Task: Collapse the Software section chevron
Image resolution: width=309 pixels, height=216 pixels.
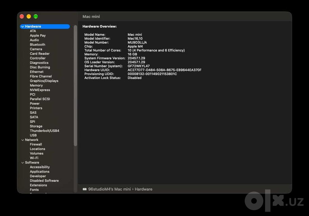Action: pyautogui.click(x=23, y=163)
